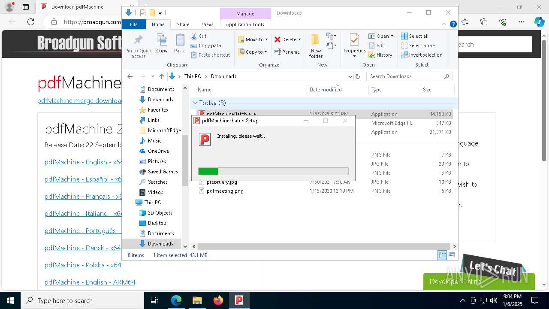
Task: Open recent locations dropdown arrow
Action: point(153,76)
